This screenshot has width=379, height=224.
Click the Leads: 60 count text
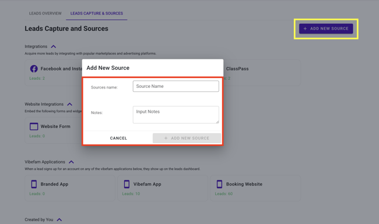coord(224,194)
